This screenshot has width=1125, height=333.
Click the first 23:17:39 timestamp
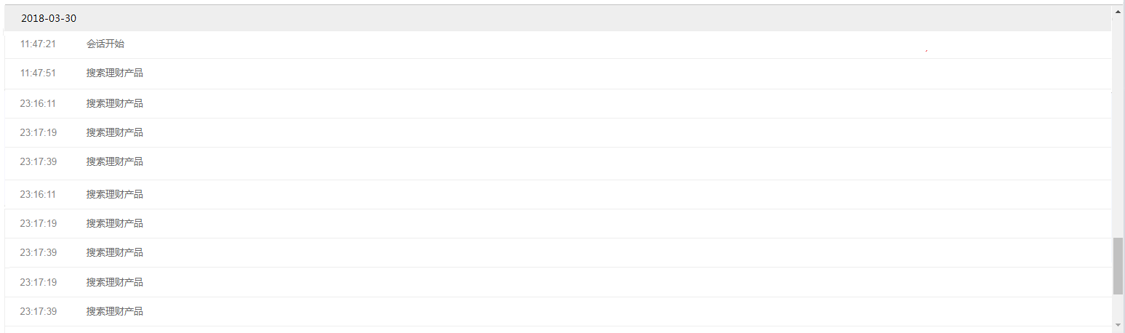click(38, 161)
